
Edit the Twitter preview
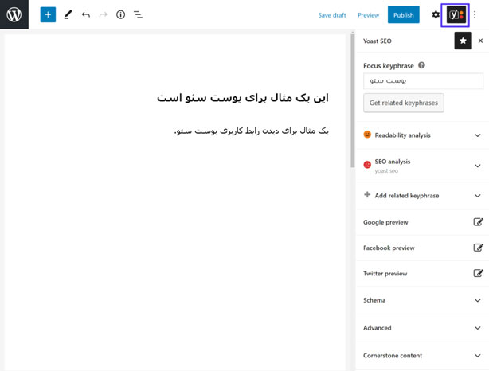coord(478,273)
